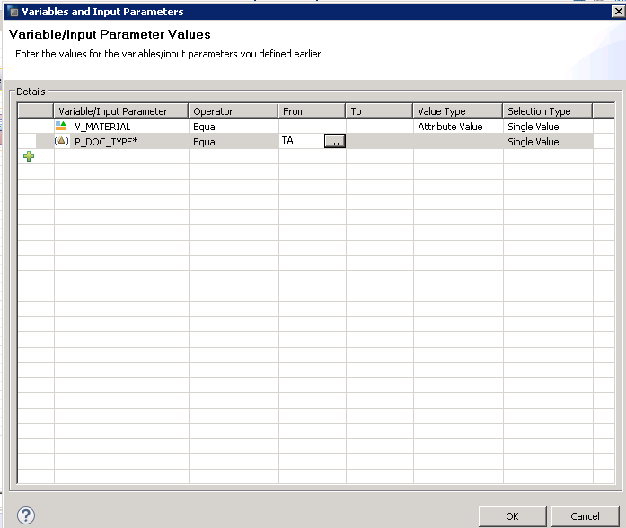Click the dialog title bar window icon
Screen dimensions: 626x528
tap(13, 12)
